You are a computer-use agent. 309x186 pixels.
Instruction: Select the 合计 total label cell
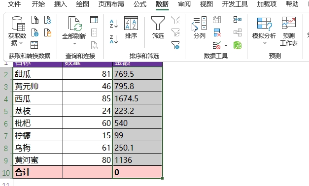click(38, 172)
